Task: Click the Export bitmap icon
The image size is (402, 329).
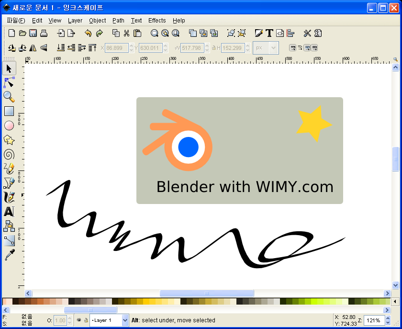Action: [71, 33]
